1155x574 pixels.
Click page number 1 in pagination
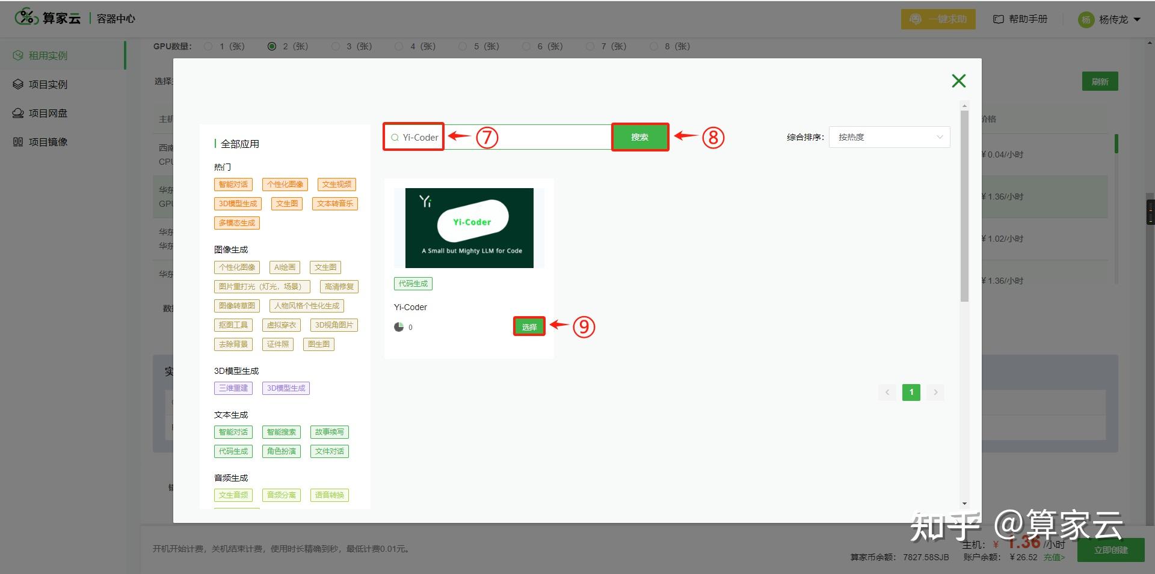pos(911,392)
